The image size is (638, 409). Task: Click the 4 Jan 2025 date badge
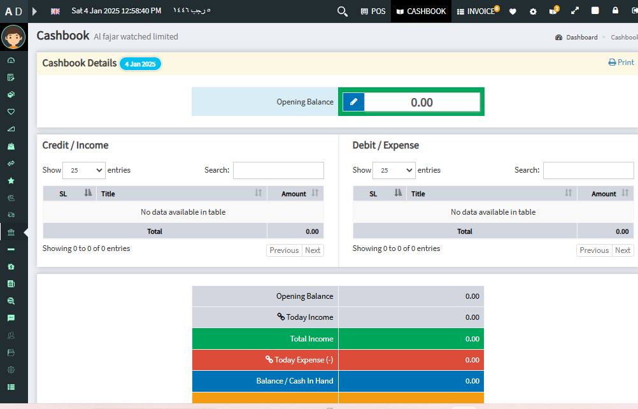pos(140,64)
